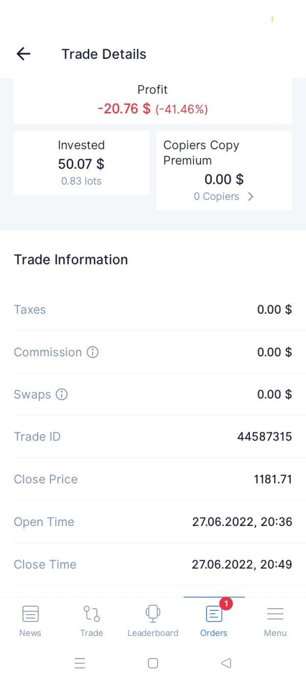Open the Orders icon
Screen dimensions: 306x682
214,614
